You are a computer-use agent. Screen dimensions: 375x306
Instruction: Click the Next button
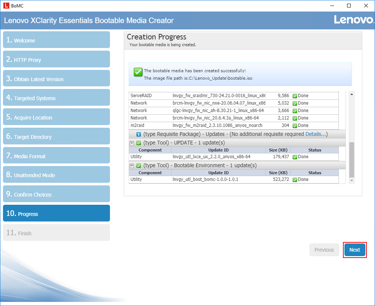354,250
